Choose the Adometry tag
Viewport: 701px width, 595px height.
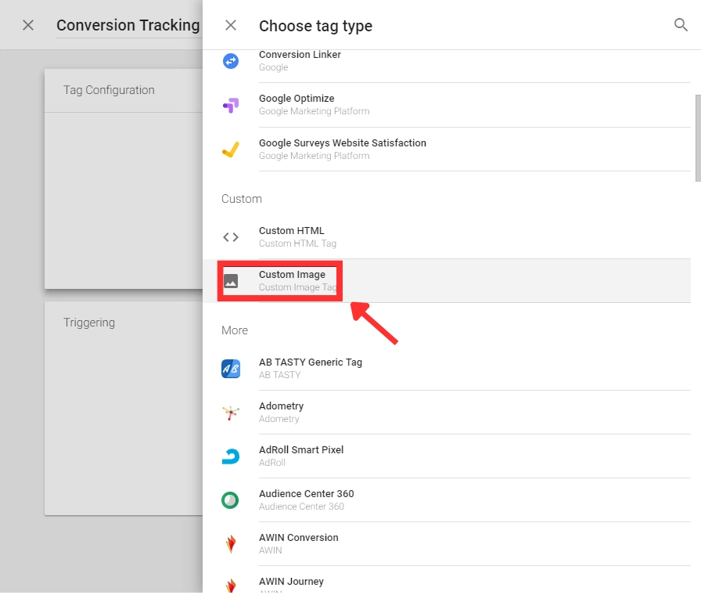click(447, 413)
